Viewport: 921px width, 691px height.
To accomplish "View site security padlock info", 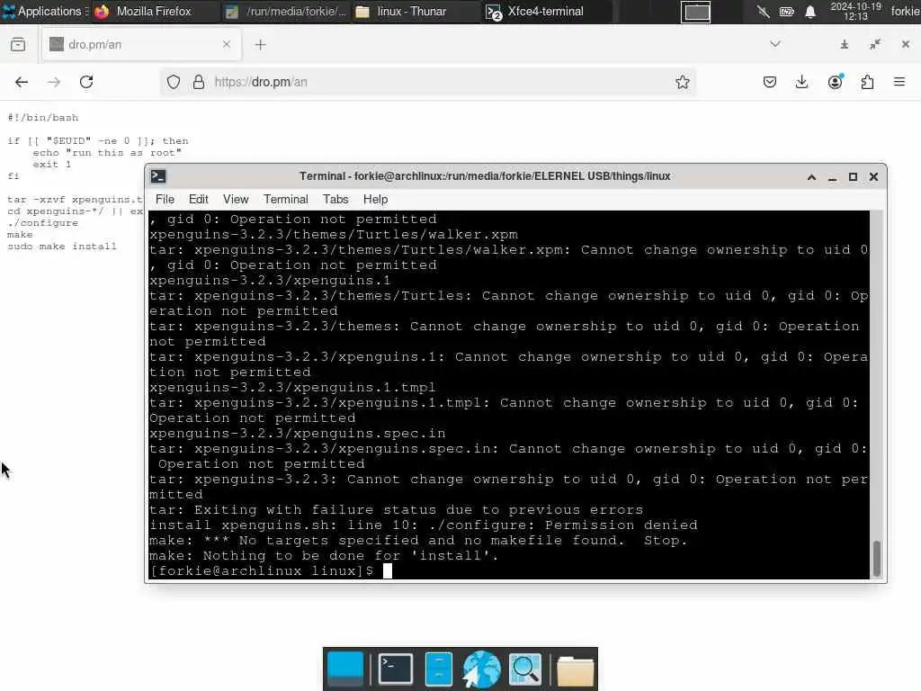I will click(199, 82).
